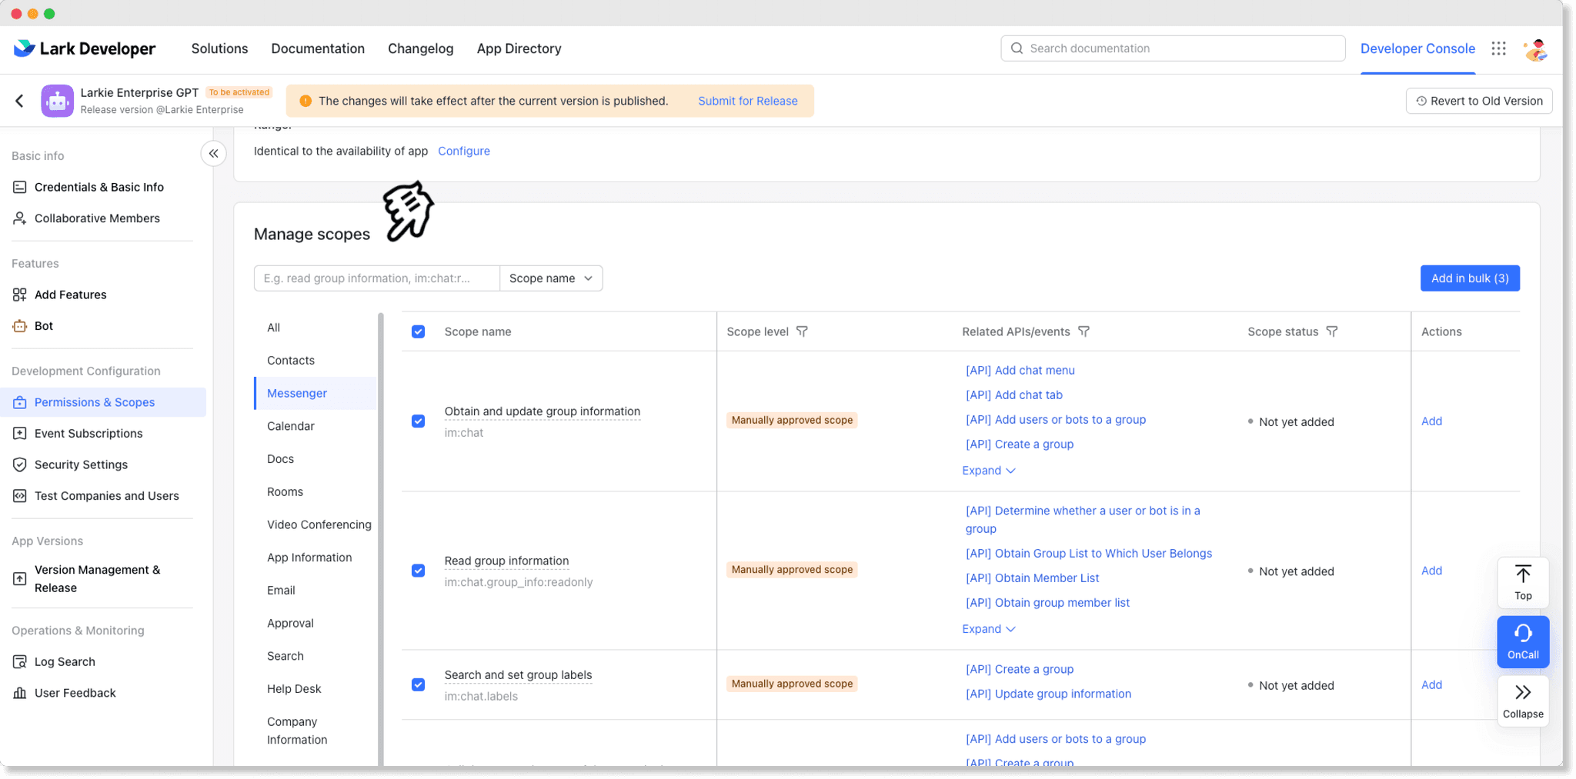Viewport: 1576px width, 779px height.
Task: Open the Scope level filter icon
Action: pos(802,331)
